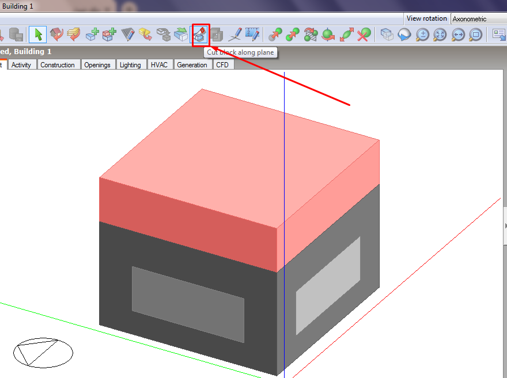Switch to the Lighting tab
Viewport: 507px width, 378px height.
click(130, 65)
